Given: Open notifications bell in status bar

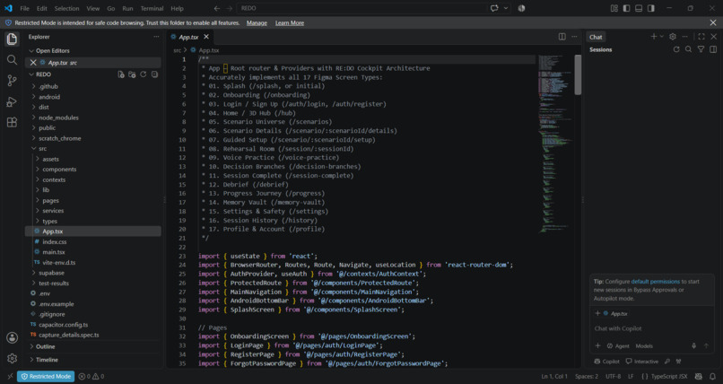Looking at the screenshot, I should pyautogui.click(x=713, y=377).
